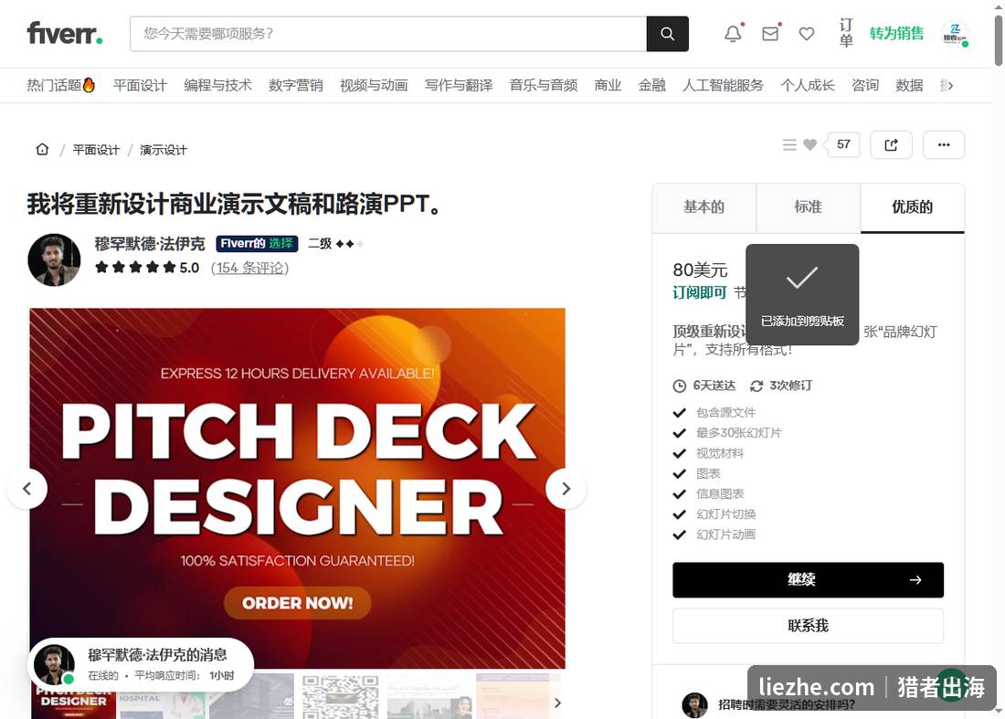Switch to selling with 转为销售
The image size is (1005, 719).
(x=896, y=33)
